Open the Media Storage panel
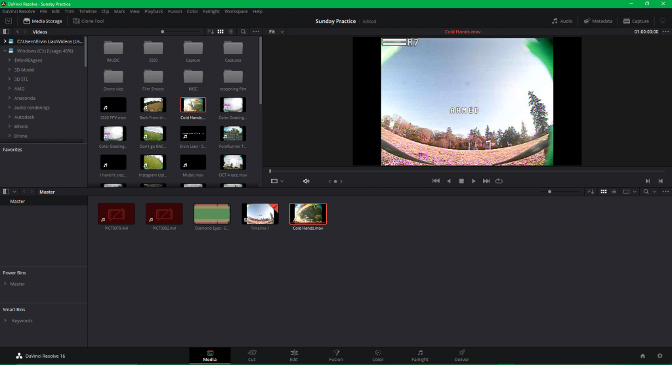Viewport: 672px width, 365px height. tap(43, 21)
